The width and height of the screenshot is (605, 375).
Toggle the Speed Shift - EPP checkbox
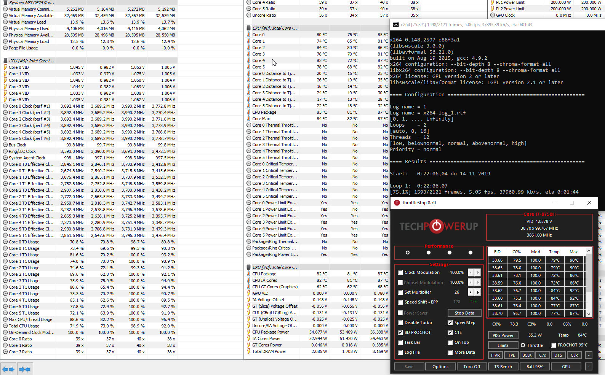pyautogui.click(x=400, y=302)
